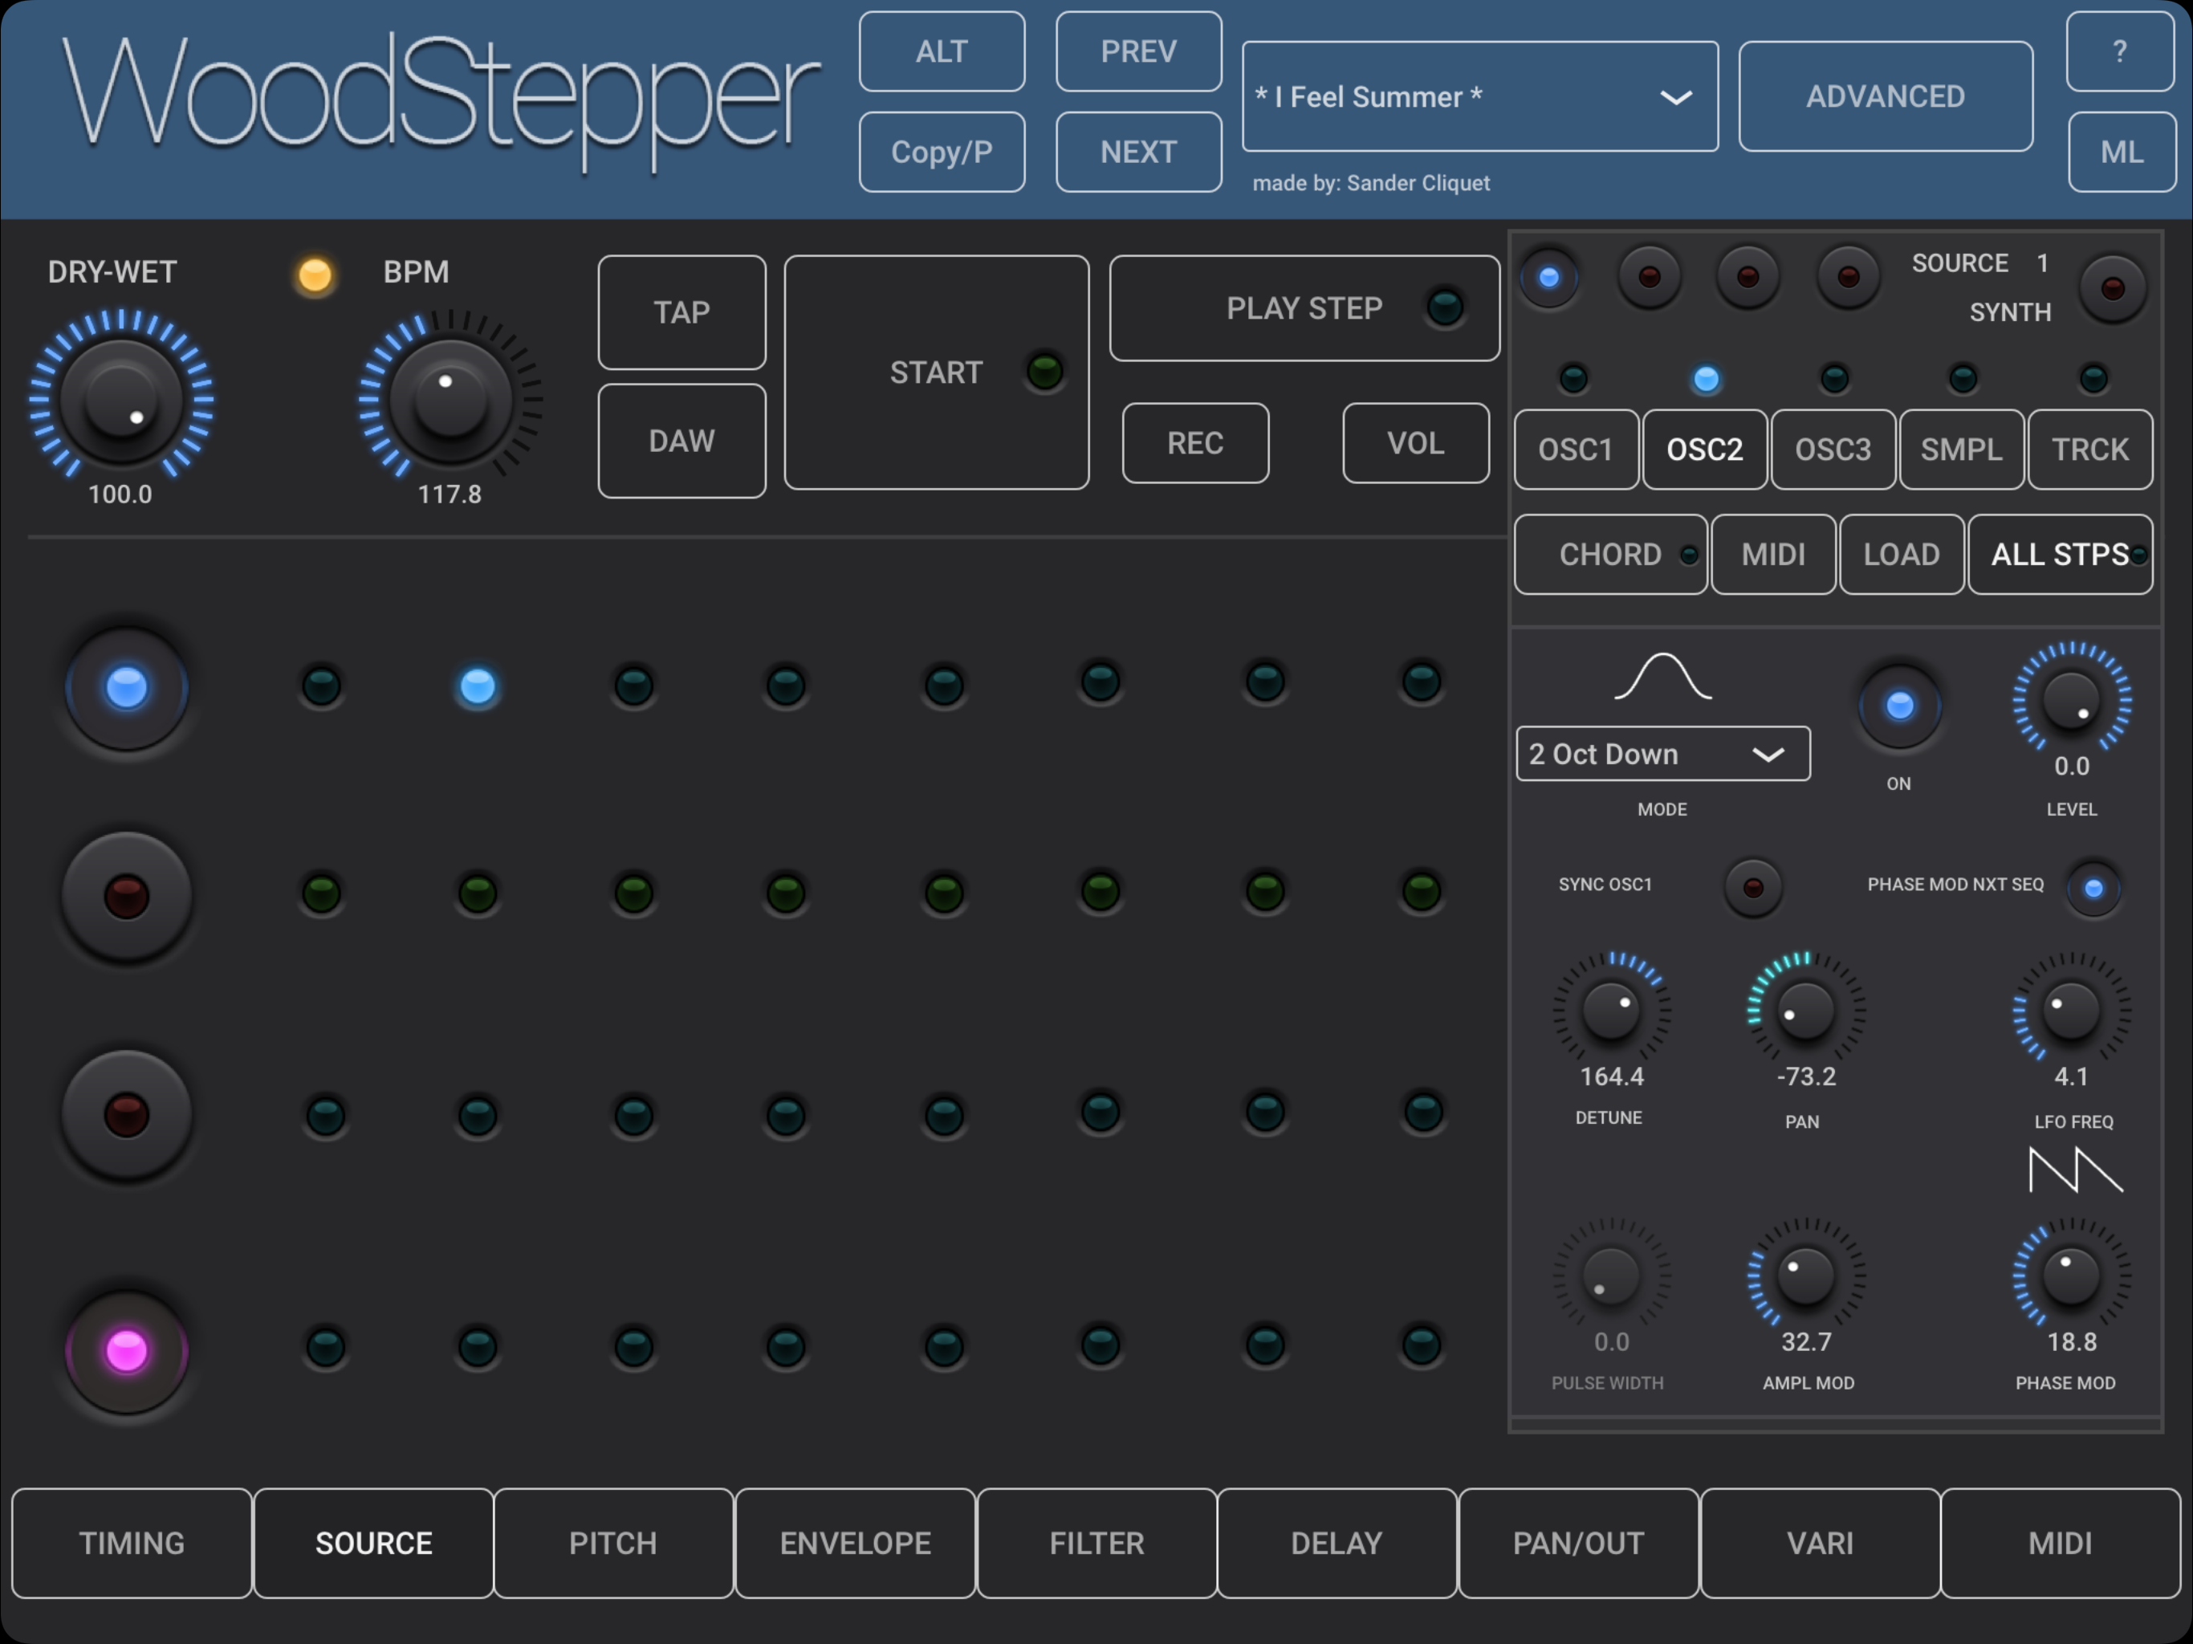Click the DRY-WET knob
2193x1644 pixels.
coord(121,401)
